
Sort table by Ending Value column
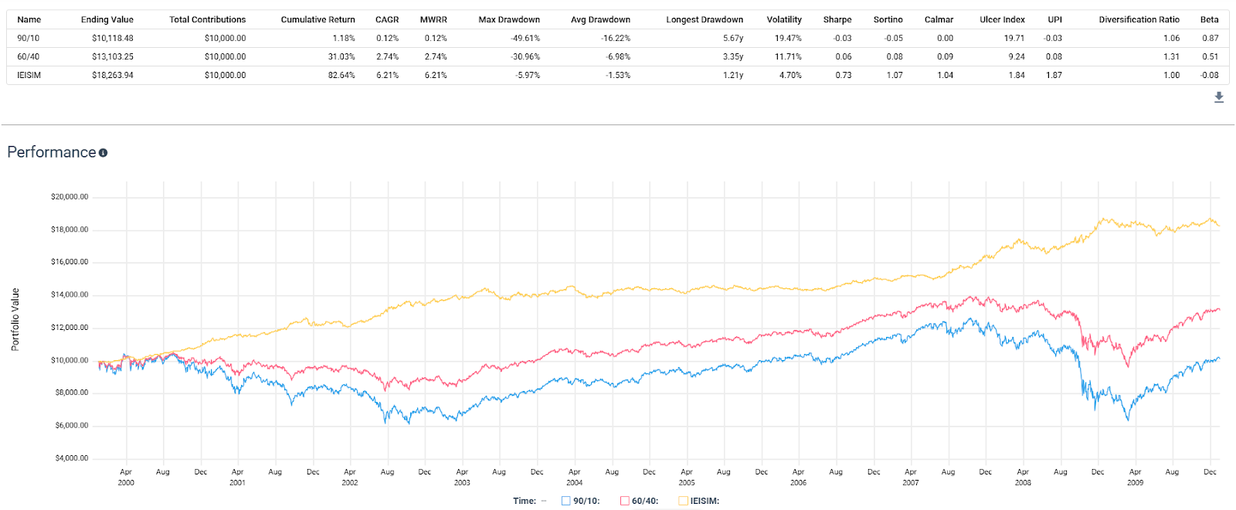click(x=107, y=19)
